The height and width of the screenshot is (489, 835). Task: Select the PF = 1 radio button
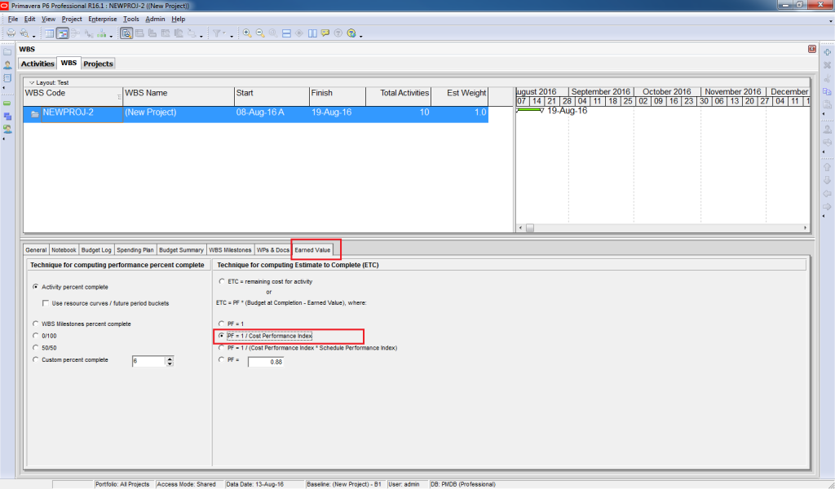[x=222, y=324]
